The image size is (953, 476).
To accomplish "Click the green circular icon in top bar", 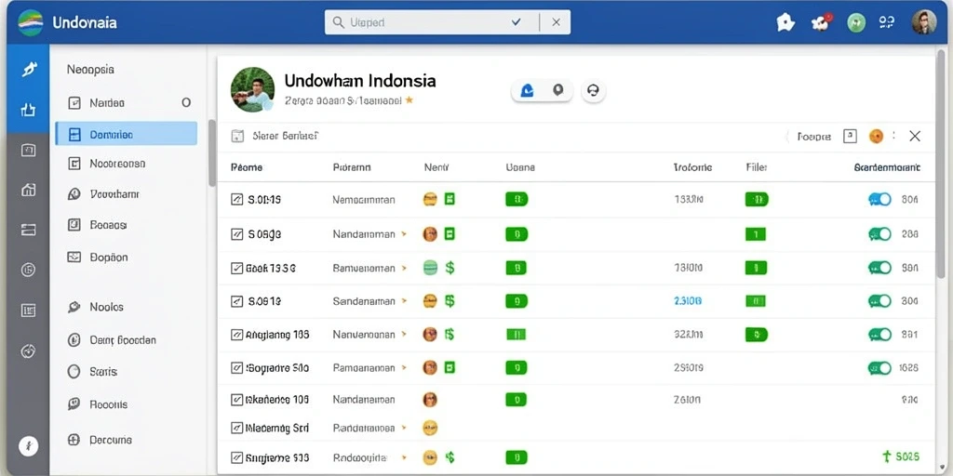I will pos(856,23).
